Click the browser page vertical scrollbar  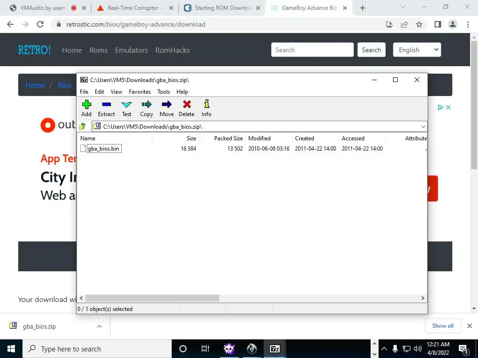pos(474,105)
